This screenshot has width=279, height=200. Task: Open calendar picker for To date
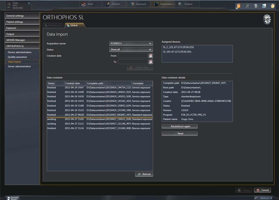151,62
